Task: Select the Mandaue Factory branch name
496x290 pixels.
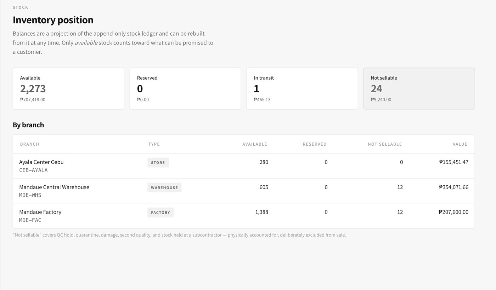Action: pos(40,212)
